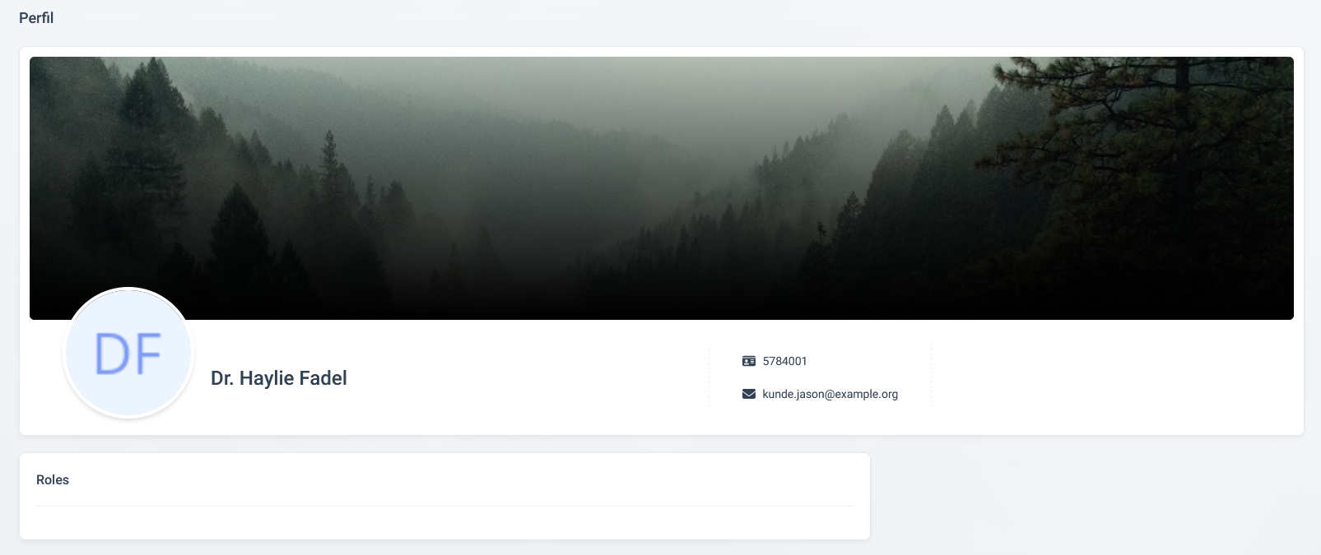
Task: Click the surname Fadel in profile name
Action: [x=322, y=378]
